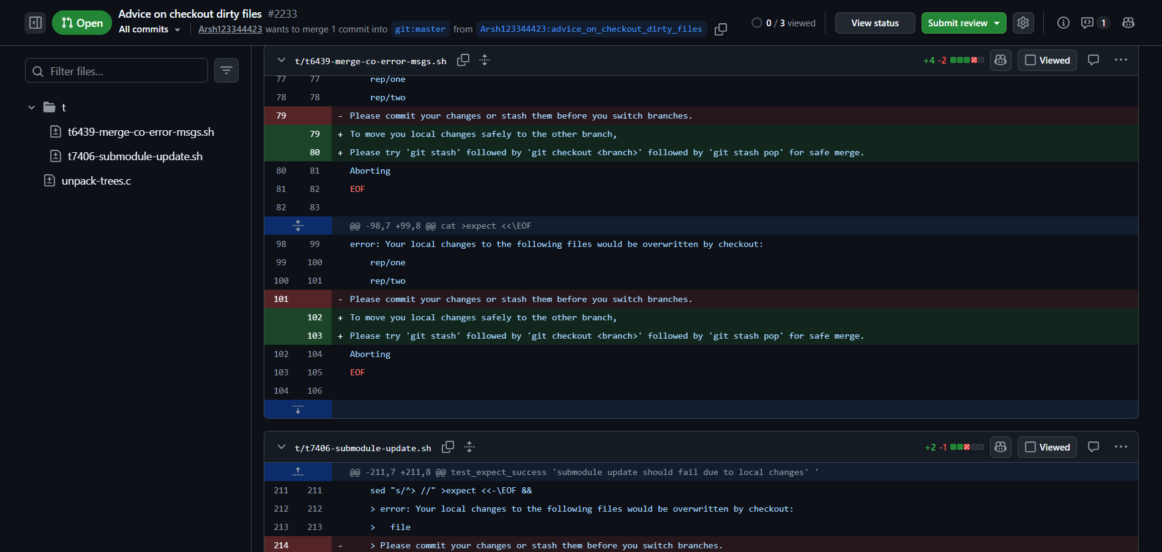This screenshot has height=552, width=1162.
Task: Open the diff view settings gear
Action: pyautogui.click(x=1023, y=23)
